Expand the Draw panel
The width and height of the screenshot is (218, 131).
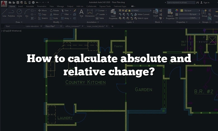tap(19, 22)
